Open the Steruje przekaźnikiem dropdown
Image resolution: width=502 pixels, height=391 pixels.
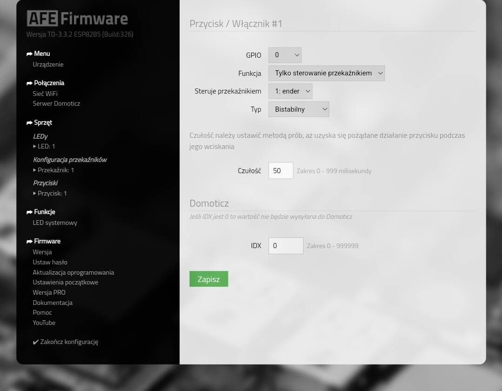coord(290,91)
